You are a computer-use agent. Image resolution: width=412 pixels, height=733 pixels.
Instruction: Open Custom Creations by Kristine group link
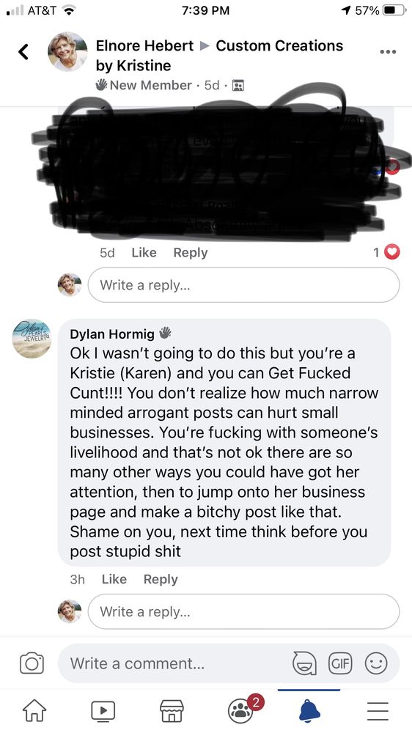(220, 55)
